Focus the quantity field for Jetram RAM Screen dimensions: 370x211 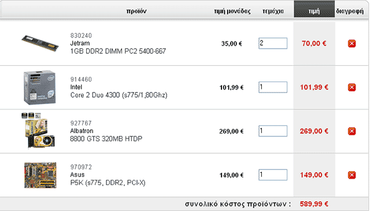click(273, 43)
